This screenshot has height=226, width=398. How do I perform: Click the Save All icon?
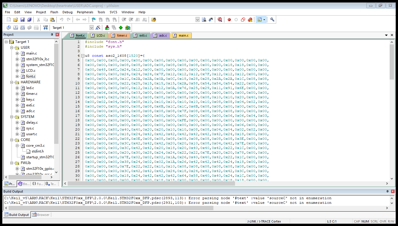29,20
